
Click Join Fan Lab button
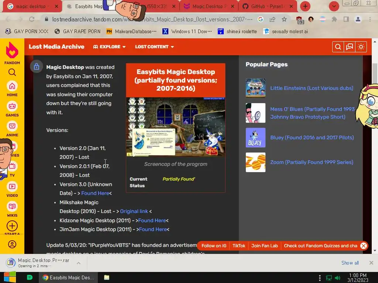click(x=264, y=246)
